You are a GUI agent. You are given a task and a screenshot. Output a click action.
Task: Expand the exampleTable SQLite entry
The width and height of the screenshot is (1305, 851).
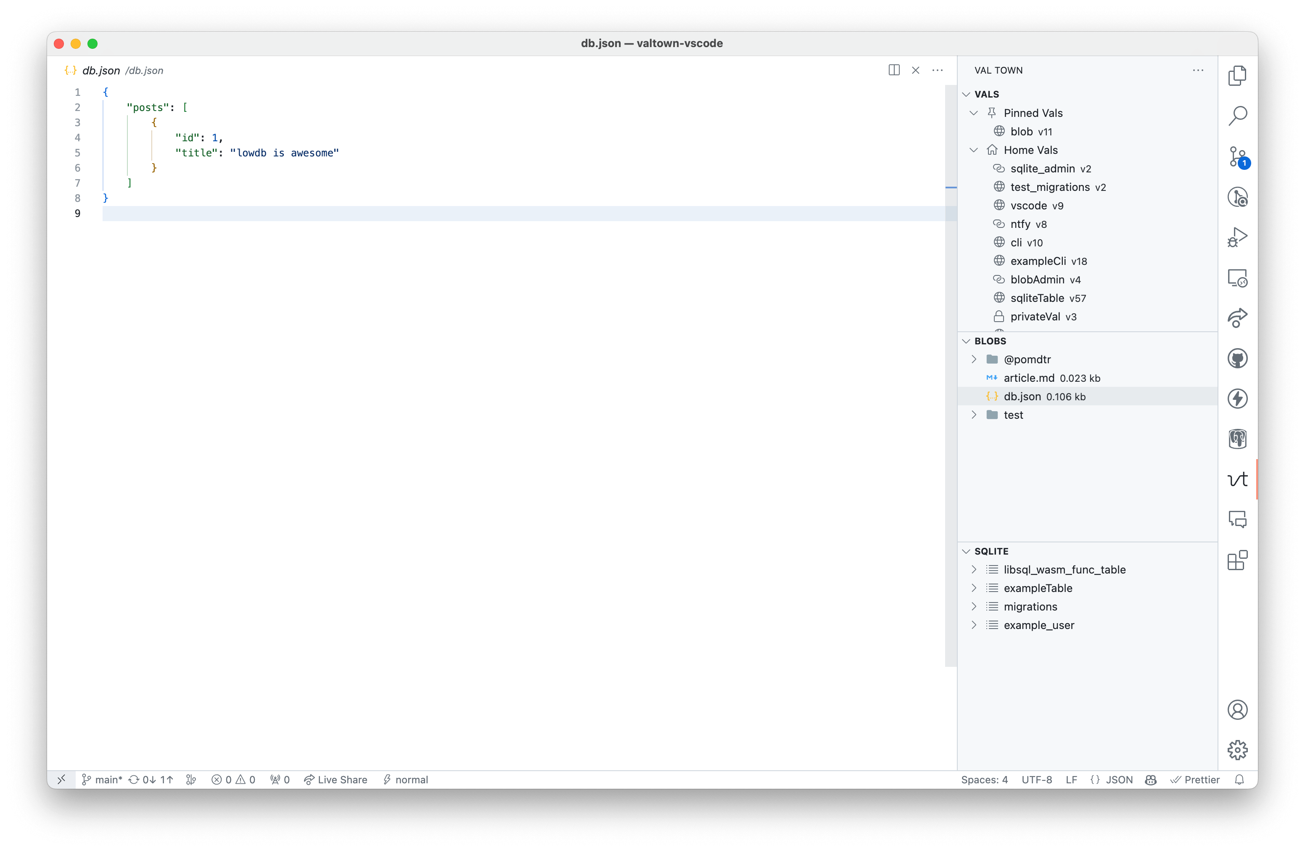tap(974, 588)
